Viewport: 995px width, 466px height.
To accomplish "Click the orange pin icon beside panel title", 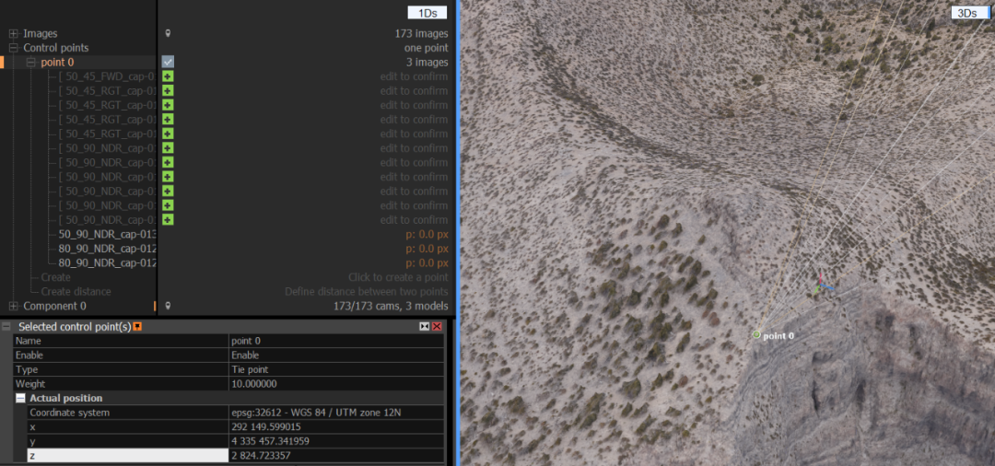I will point(137,327).
